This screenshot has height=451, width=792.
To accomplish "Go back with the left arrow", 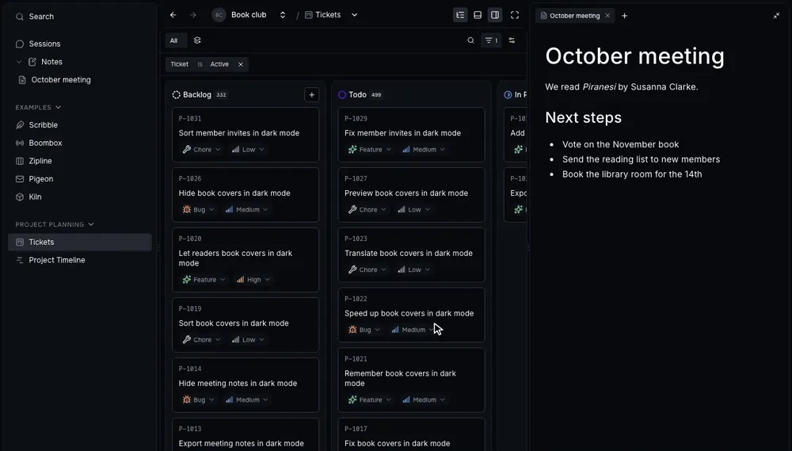I will coord(173,15).
